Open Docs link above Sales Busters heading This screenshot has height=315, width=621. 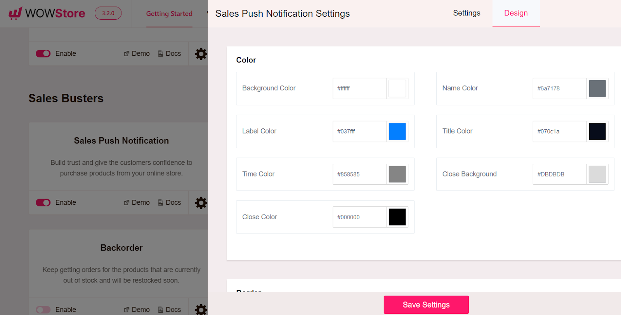(x=170, y=54)
